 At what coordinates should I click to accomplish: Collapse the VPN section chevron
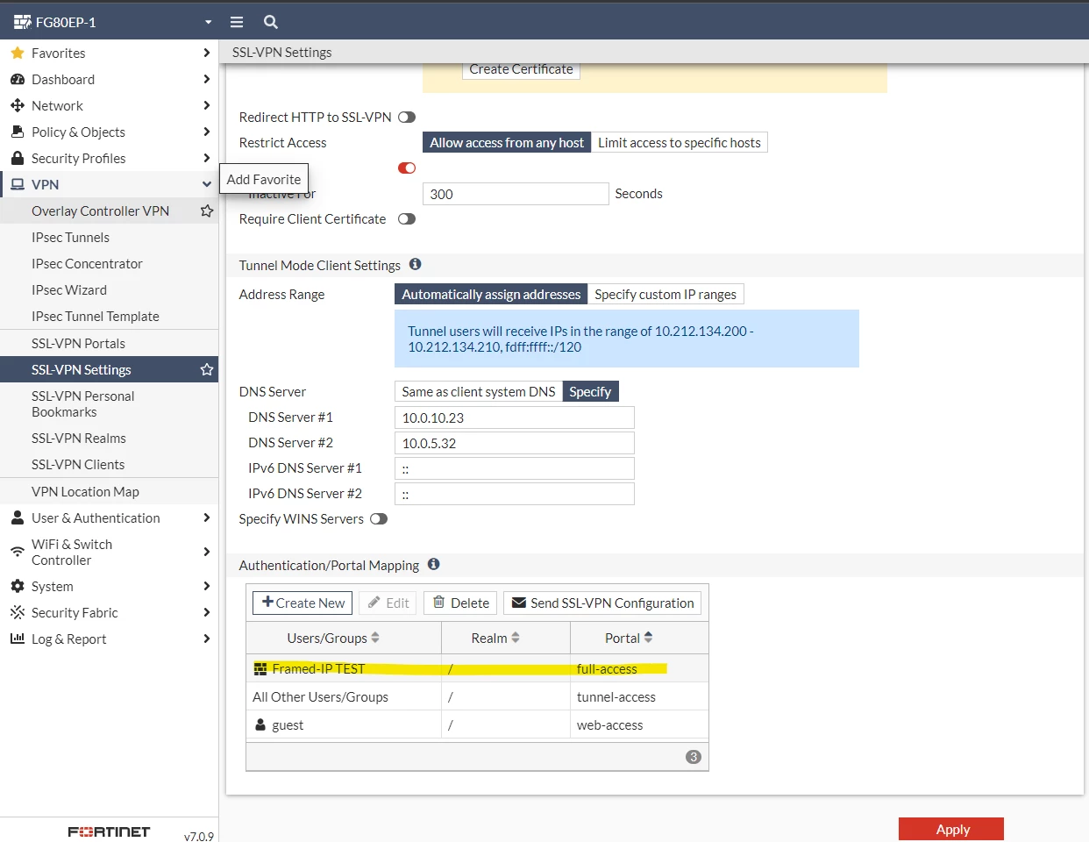click(207, 184)
